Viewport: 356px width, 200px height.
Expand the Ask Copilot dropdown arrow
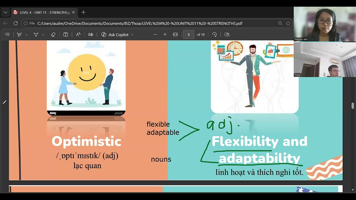click(x=132, y=35)
